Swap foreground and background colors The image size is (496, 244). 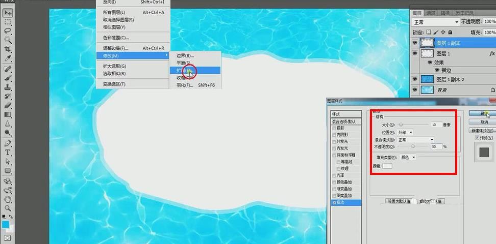coord(11,217)
